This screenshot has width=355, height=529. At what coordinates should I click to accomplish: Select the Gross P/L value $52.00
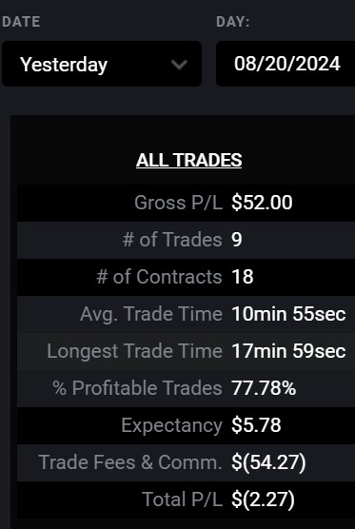[x=262, y=203]
